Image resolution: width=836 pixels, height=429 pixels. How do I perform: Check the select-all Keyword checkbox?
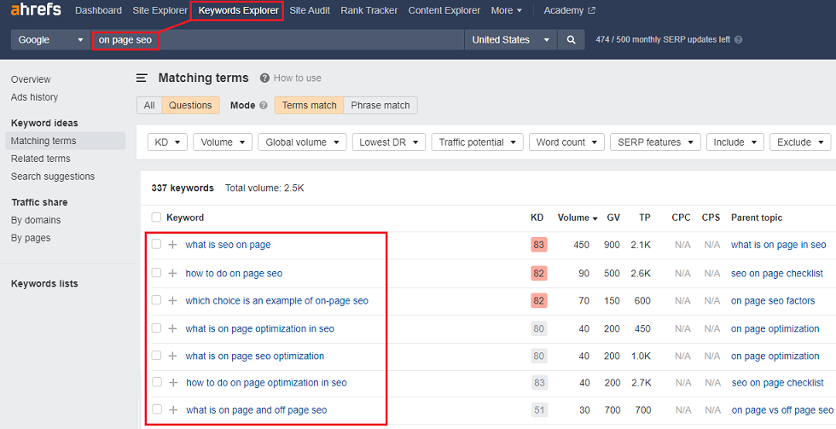pyautogui.click(x=156, y=217)
